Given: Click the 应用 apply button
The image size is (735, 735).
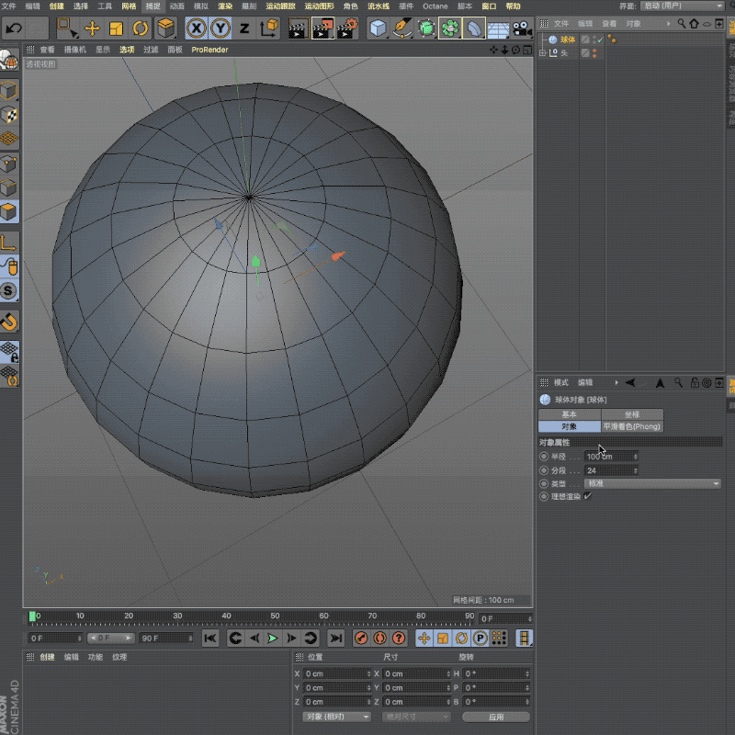Looking at the screenshot, I should (x=496, y=717).
